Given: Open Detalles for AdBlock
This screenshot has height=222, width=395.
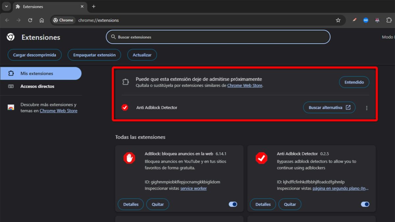Looking at the screenshot, I should pos(131,204).
